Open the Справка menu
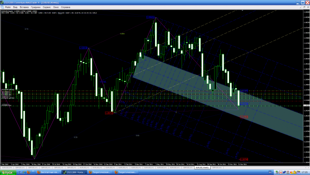310x175 pixels. coord(65,7)
